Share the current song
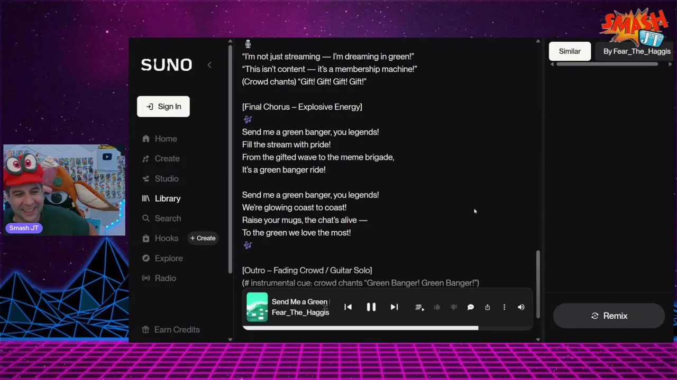Screen dimensions: 677x380 pos(488,307)
